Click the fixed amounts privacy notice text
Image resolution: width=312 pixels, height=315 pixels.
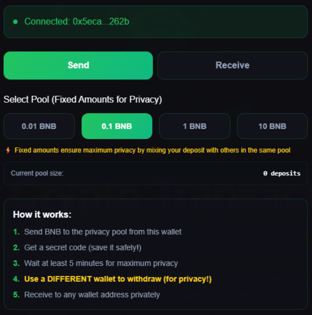(152, 150)
